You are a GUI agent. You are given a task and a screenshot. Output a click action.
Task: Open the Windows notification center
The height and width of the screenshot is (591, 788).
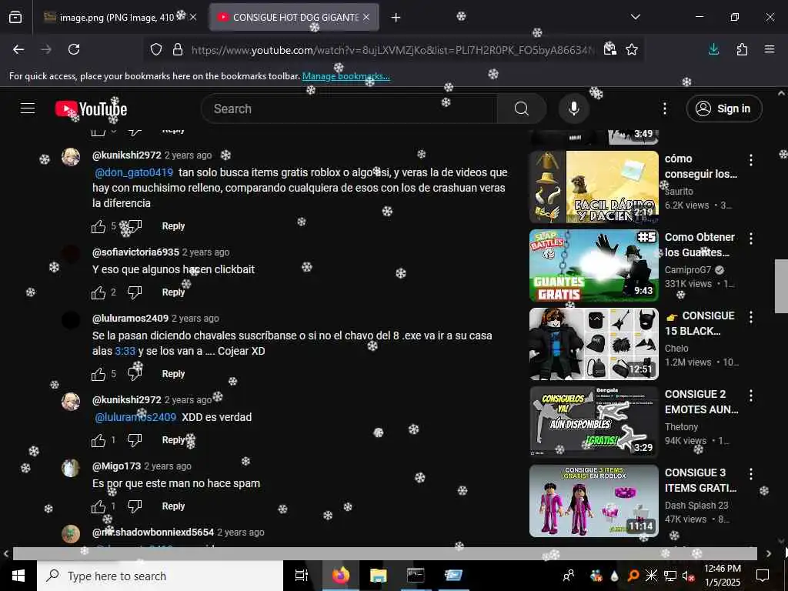763,576
